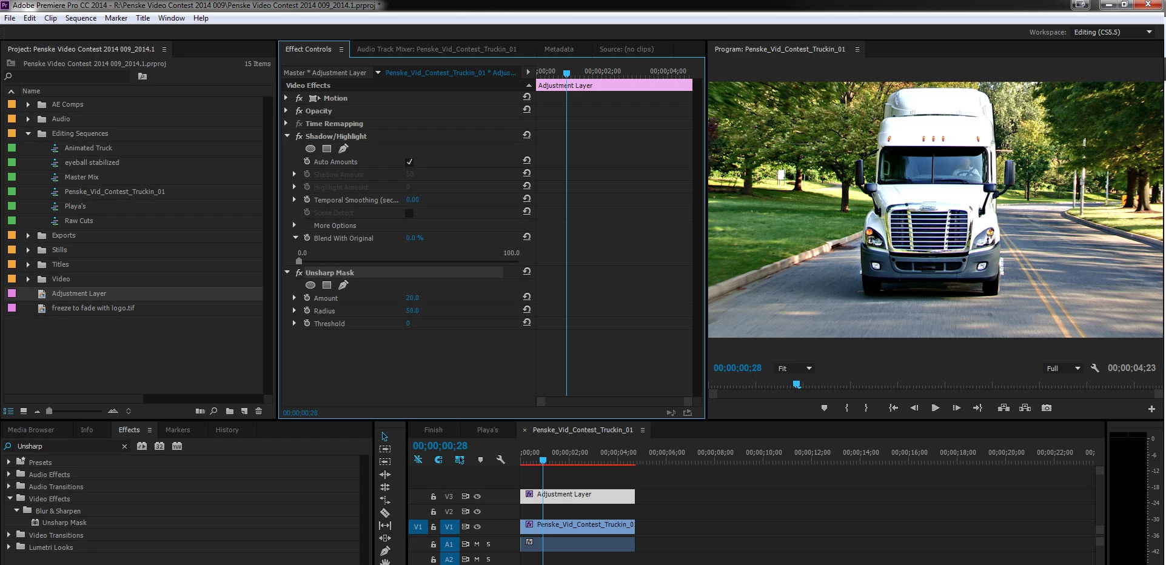Expand Presets folder in Effects panel
The width and height of the screenshot is (1166, 565).
coord(8,462)
